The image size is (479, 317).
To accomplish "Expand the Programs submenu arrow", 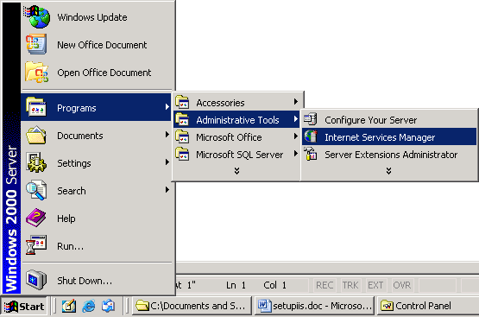I will pos(167,107).
